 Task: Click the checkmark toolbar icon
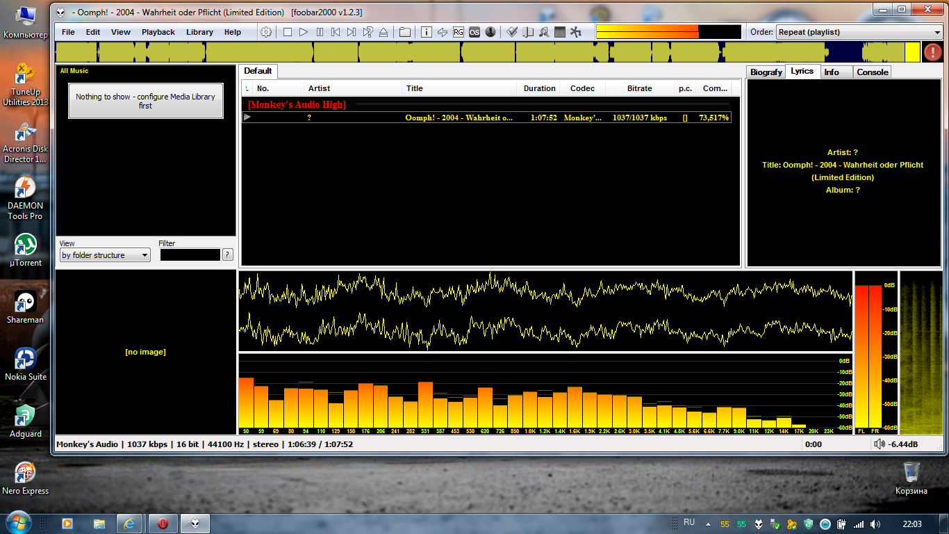tap(512, 32)
